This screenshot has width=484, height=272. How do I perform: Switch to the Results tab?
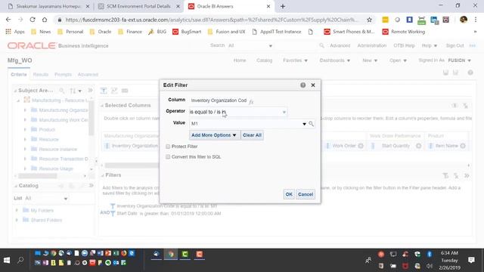41,74
